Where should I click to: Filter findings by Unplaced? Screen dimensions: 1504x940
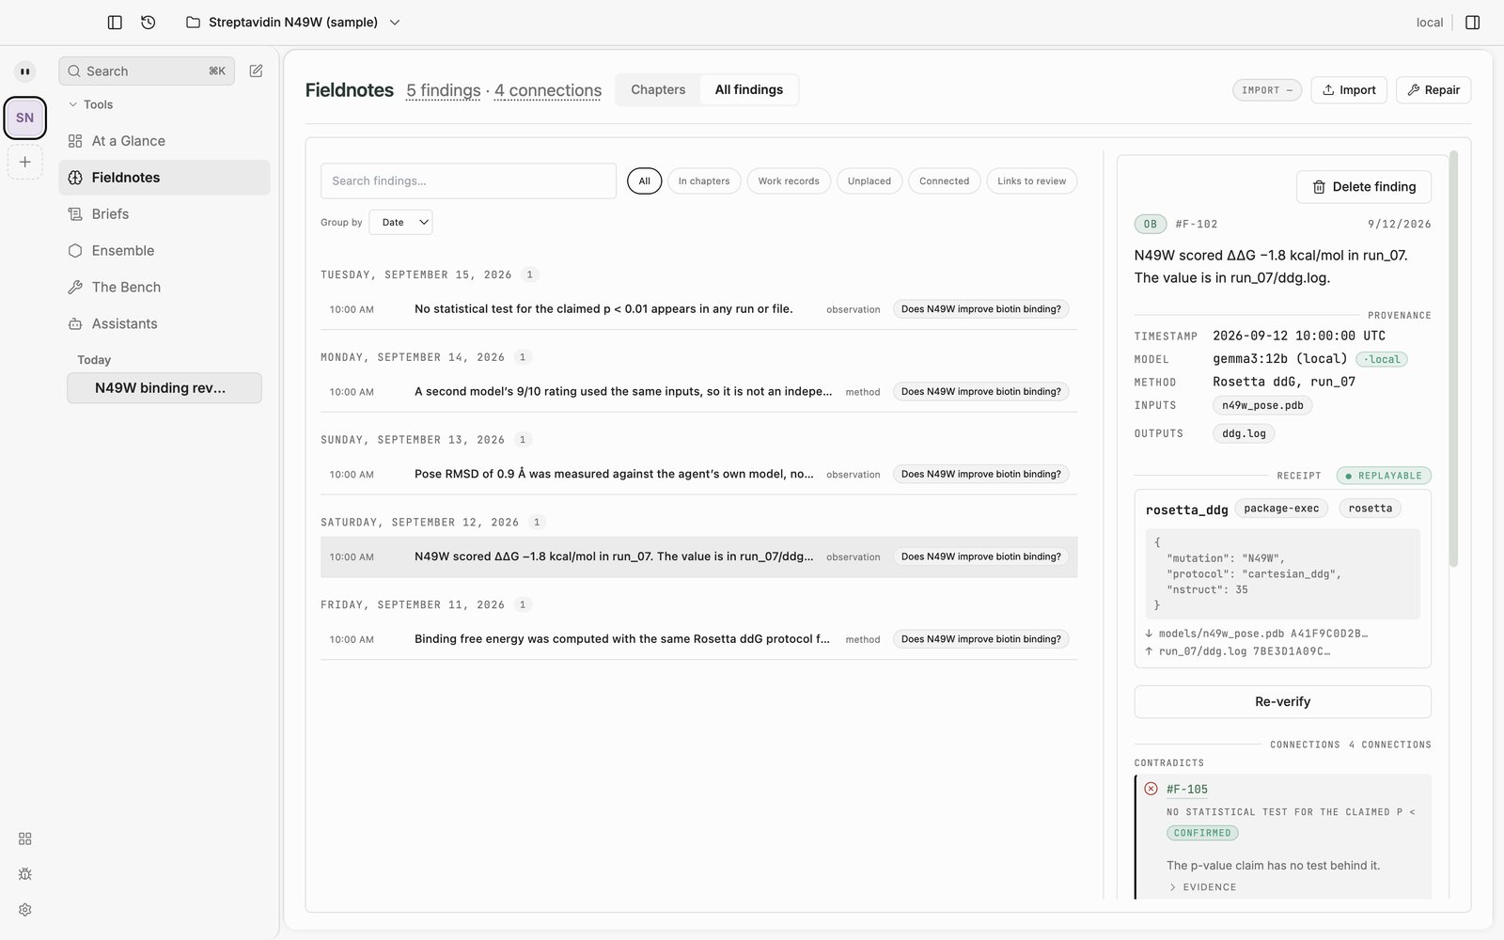click(x=869, y=181)
